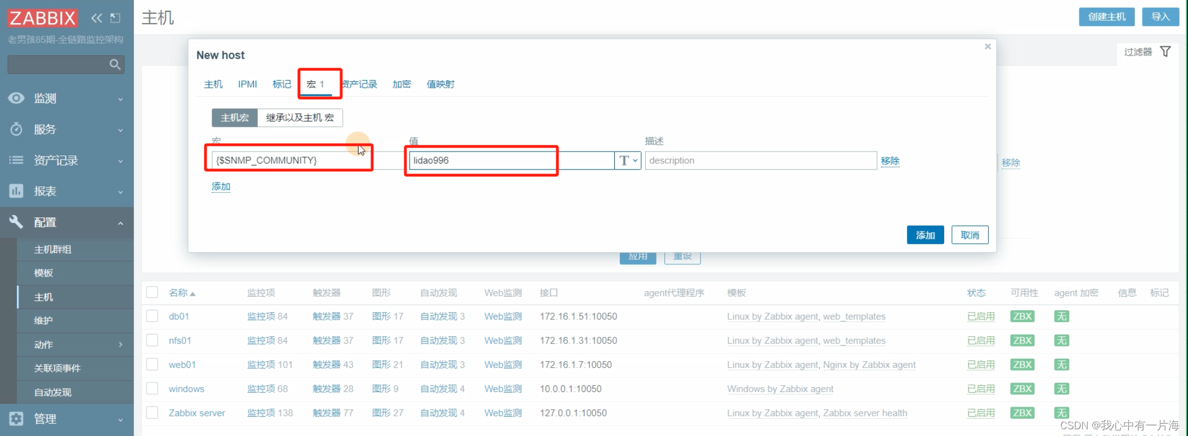Switch to the 加密 tab

point(401,84)
